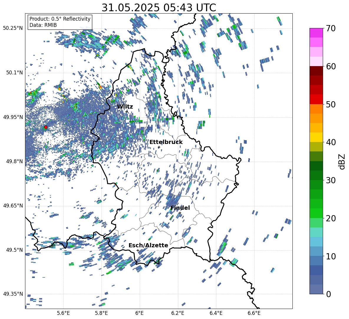The width and height of the screenshot is (349, 319).
Task: Click latitude label 49.8°N
Action: (x=14, y=161)
